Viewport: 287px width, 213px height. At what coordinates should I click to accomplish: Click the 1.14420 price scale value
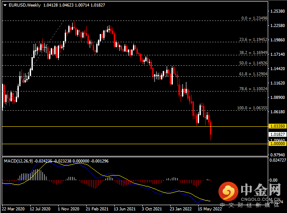(278, 69)
